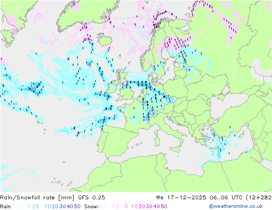Select the Snow 0.1 legend color value
272x210 pixels.
(x=103, y=207)
